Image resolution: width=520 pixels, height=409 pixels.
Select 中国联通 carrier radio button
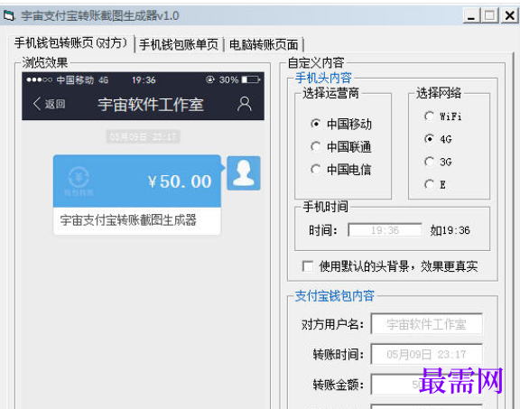(x=315, y=146)
